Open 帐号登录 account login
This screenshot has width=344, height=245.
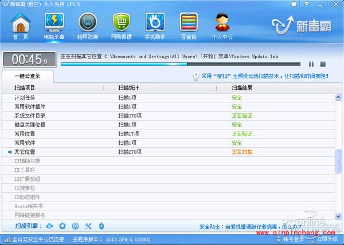294,239
